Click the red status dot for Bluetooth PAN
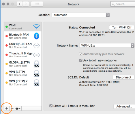The image size is (135, 114). [x=7, y=36]
